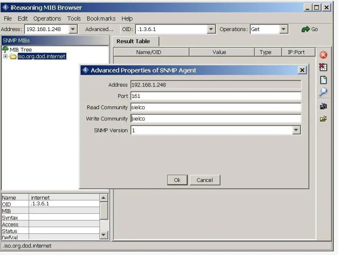Viewport: 338px width, 255px height.
Task: Click the MIB Tree root icon
Action: (5, 50)
